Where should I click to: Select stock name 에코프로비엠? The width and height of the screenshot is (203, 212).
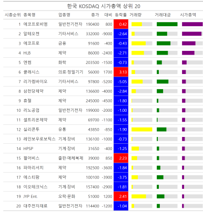(x=35, y=24)
